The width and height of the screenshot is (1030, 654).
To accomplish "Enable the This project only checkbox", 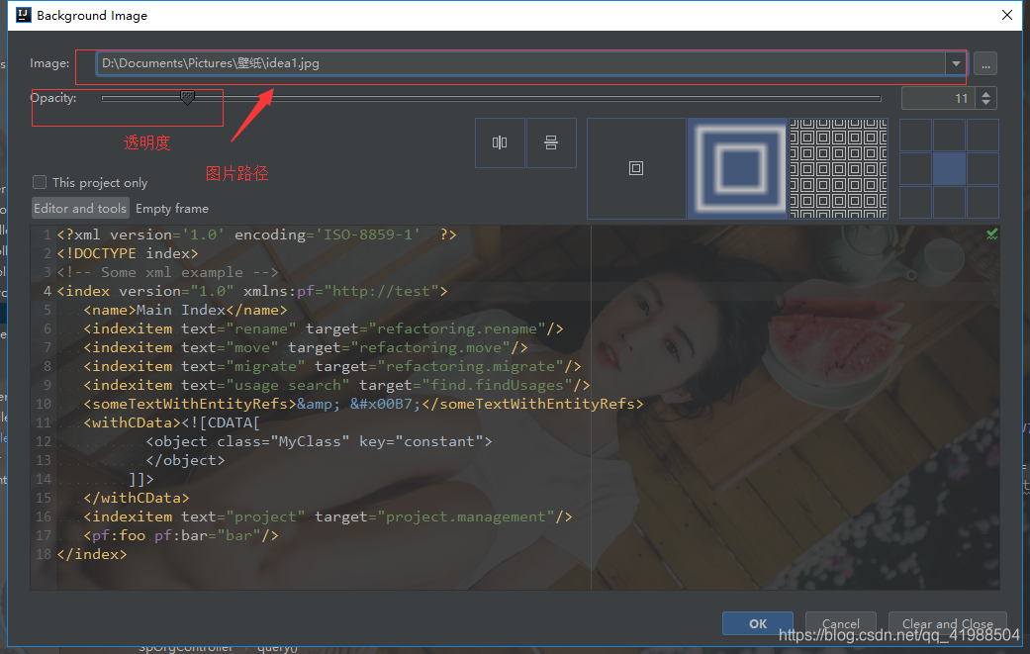I will click(x=40, y=182).
